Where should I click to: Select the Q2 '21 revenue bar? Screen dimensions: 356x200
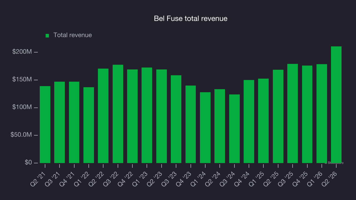pyautogui.click(x=45, y=124)
